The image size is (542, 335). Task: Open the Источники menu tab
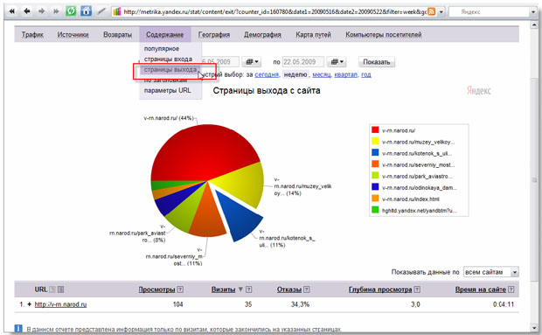[x=73, y=35]
